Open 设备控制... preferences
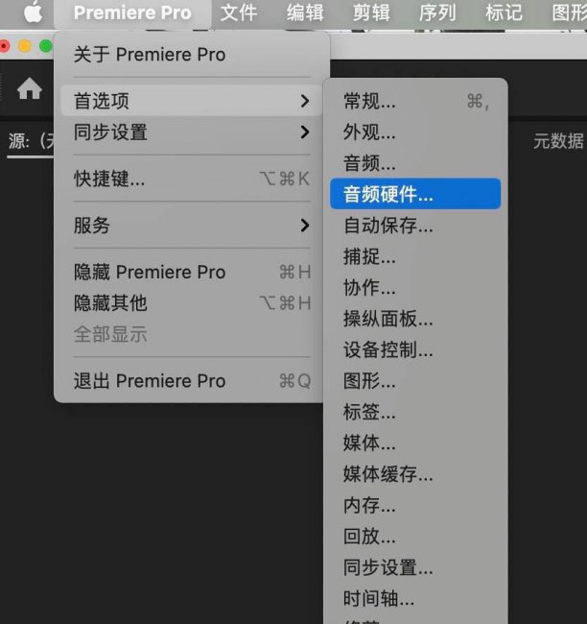The height and width of the screenshot is (624, 587). click(415, 349)
